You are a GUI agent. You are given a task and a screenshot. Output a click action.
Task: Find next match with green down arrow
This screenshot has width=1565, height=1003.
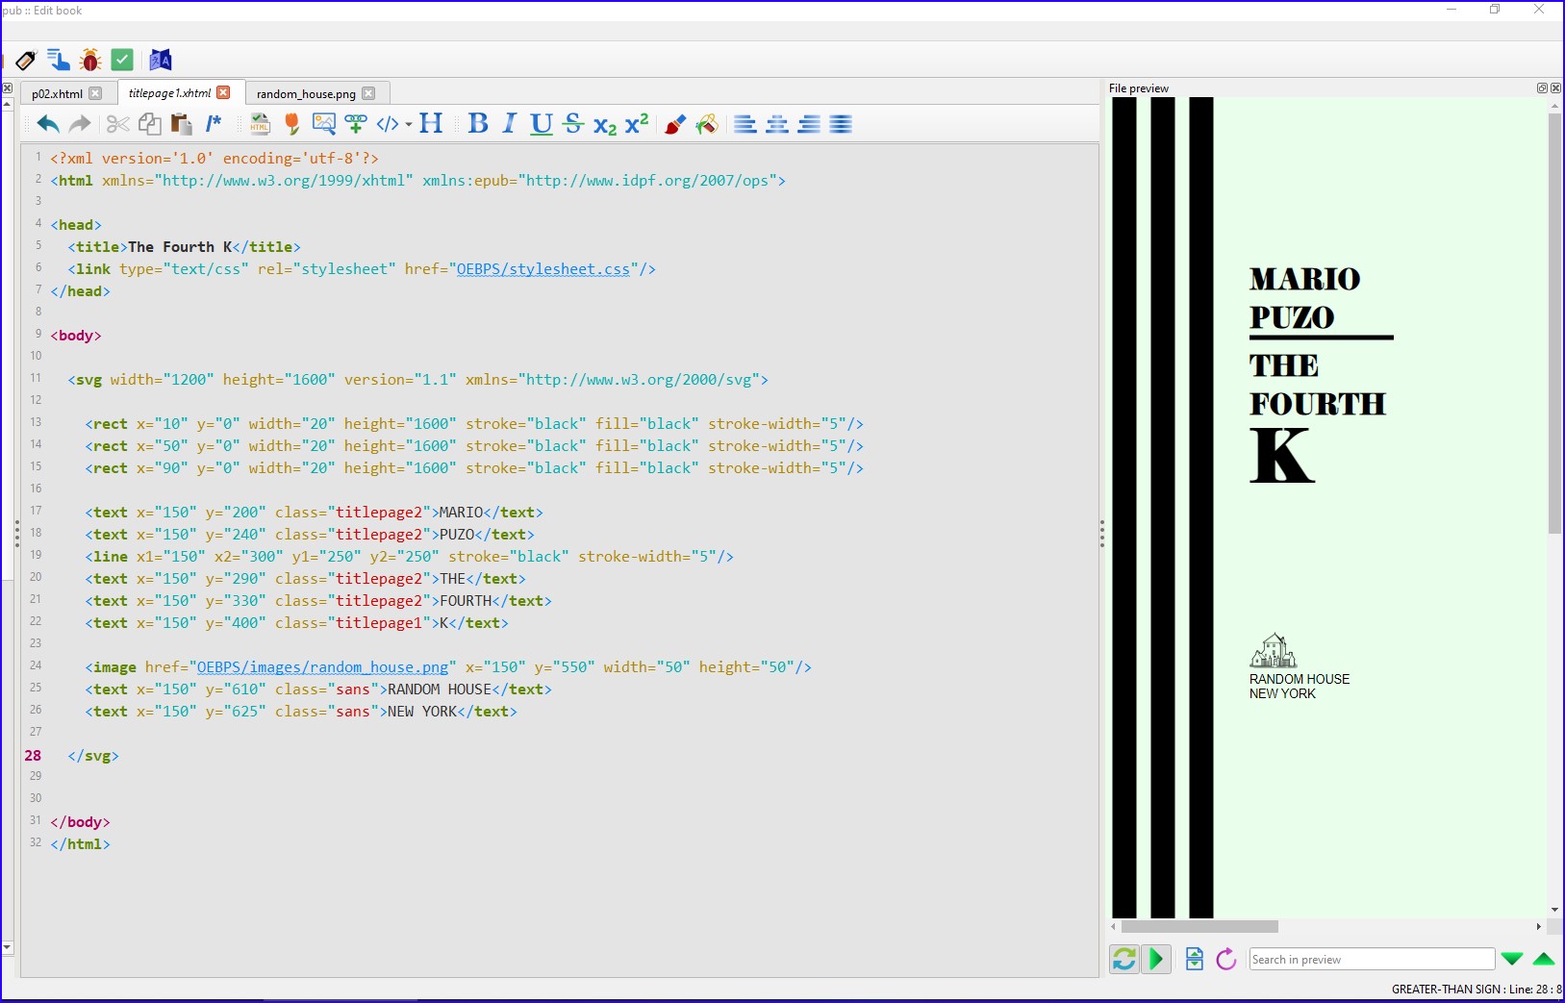1512,959
